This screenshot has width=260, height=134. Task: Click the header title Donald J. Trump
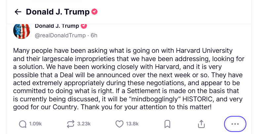pos(58,12)
